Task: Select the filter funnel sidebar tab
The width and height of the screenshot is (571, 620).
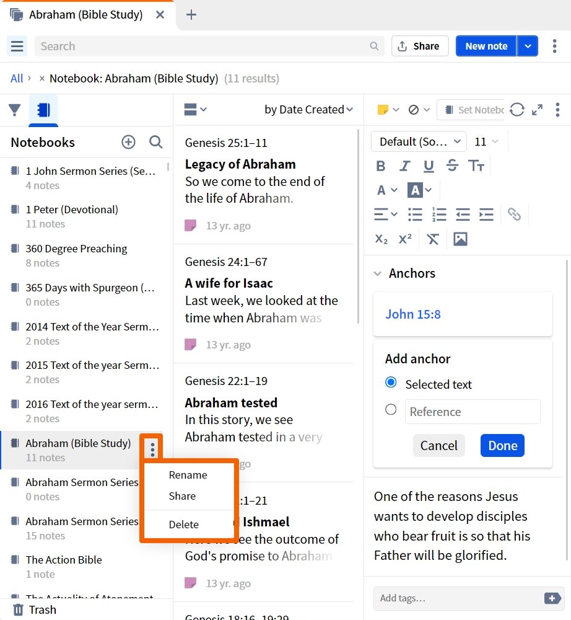Action: pos(15,110)
